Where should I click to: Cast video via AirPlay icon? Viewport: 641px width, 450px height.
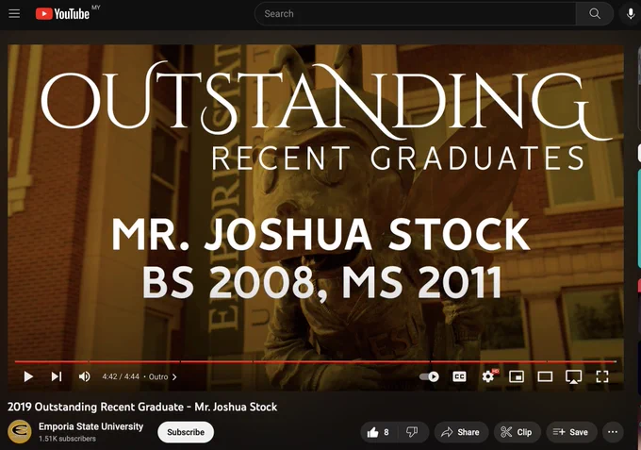point(573,376)
